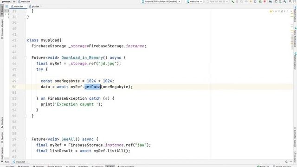
Task: Open the Project tool window stripe
Action: pos(2,10)
